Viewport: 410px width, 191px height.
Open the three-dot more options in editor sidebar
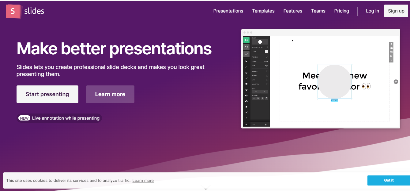click(246, 118)
